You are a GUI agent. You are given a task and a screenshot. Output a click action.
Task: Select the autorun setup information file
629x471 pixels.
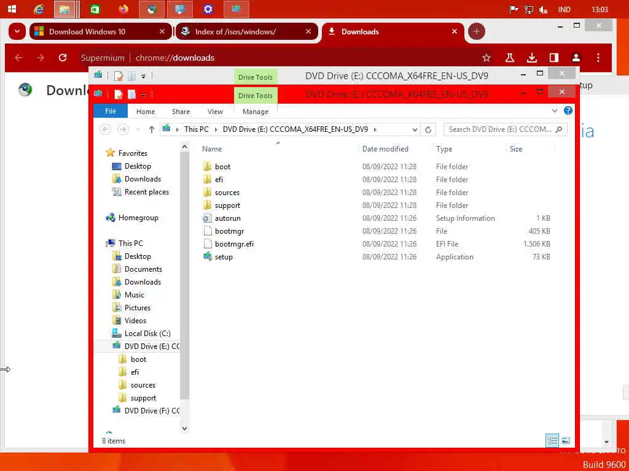[x=227, y=218]
